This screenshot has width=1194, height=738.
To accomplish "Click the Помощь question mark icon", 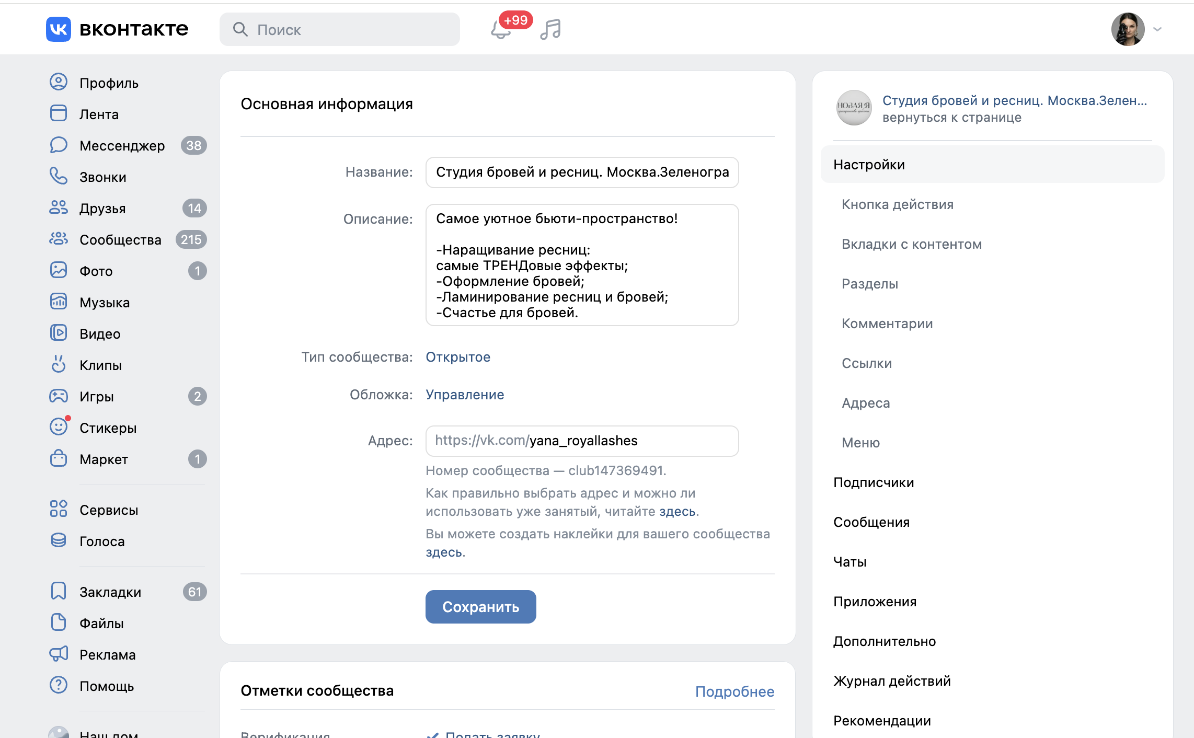I will [x=59, y=685].
